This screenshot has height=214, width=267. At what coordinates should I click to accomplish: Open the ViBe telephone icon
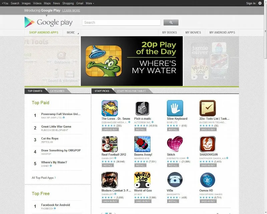[x=175, y=180]
